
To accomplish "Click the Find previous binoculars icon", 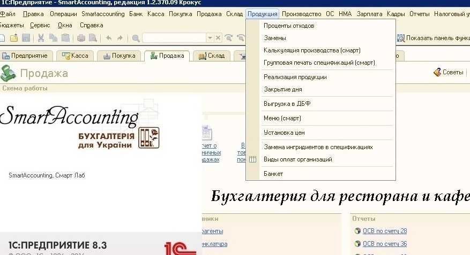I will 241,38.
